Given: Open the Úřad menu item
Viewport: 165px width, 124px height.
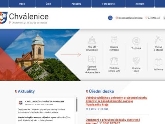Looking at the screenshot, I should click(x=48, y=4).
